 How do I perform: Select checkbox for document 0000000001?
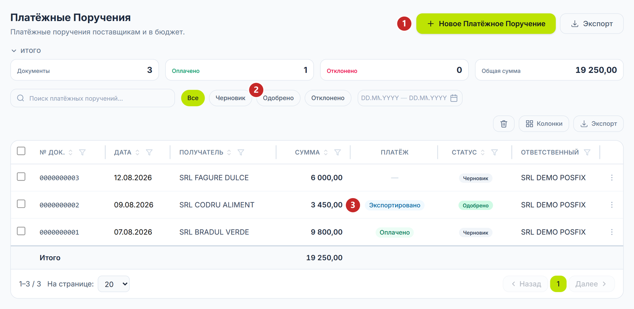coord(21,231)
